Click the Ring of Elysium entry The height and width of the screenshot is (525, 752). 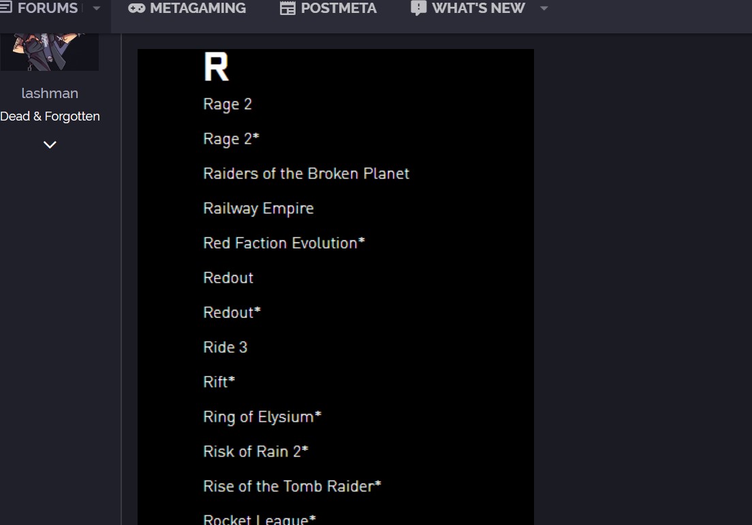click(x=262, y=417)
